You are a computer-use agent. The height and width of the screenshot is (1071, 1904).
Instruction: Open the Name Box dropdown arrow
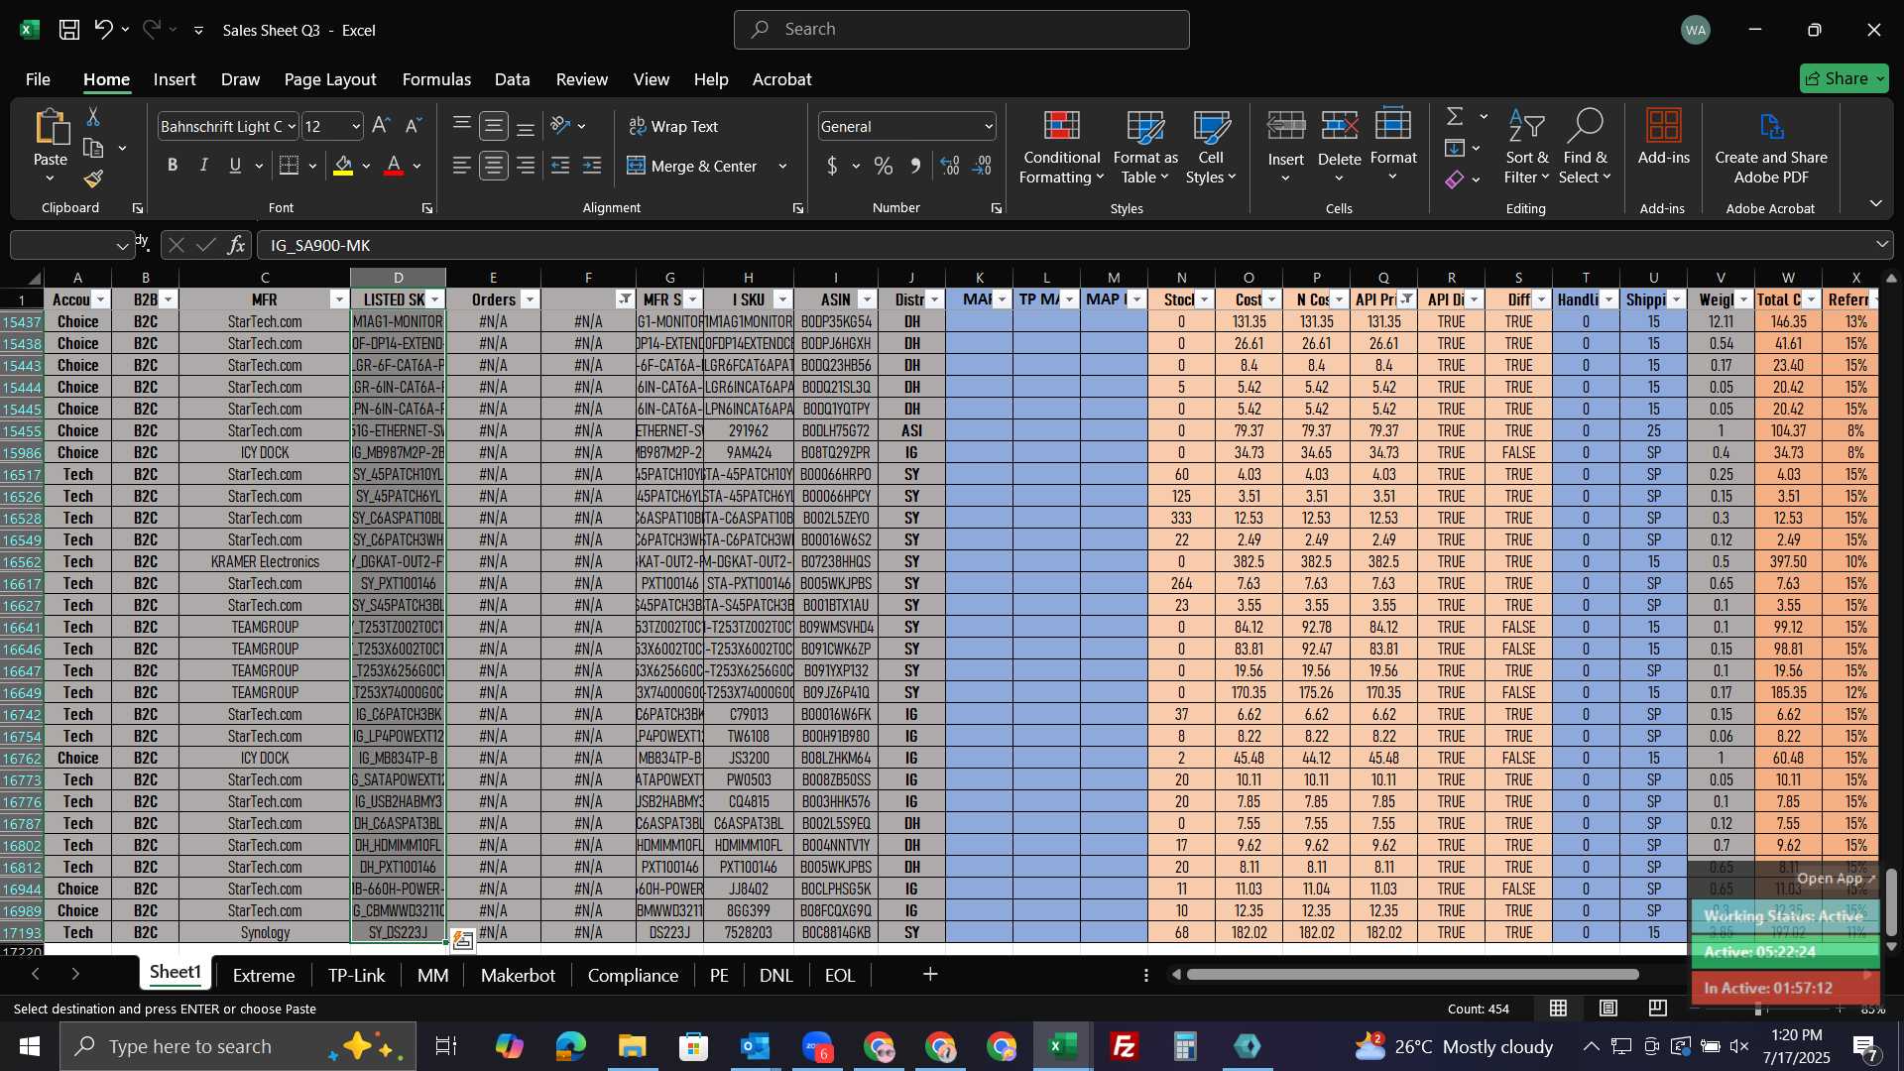[x=122, y=246]
